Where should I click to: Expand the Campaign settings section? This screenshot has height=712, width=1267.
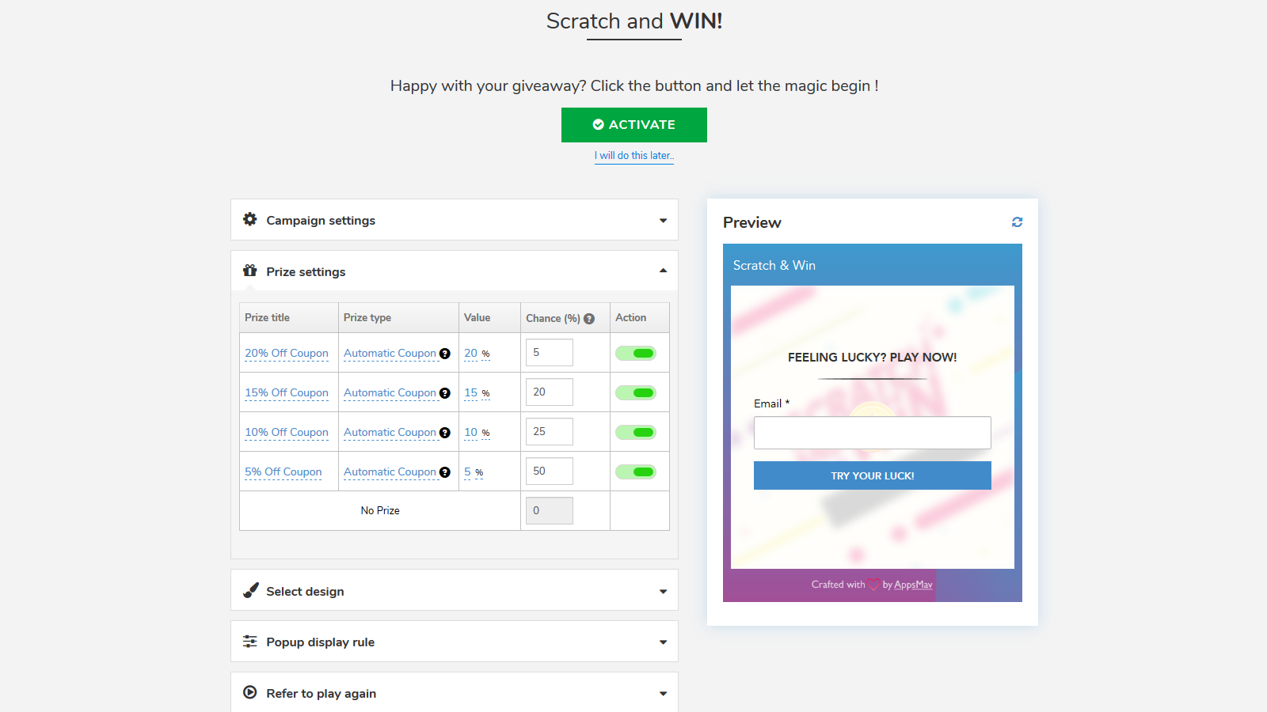coord(663,220)
